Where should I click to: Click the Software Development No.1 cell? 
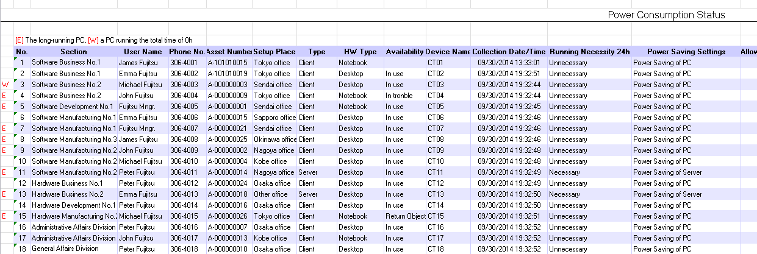pyautogui.click(x=74, y=107)
